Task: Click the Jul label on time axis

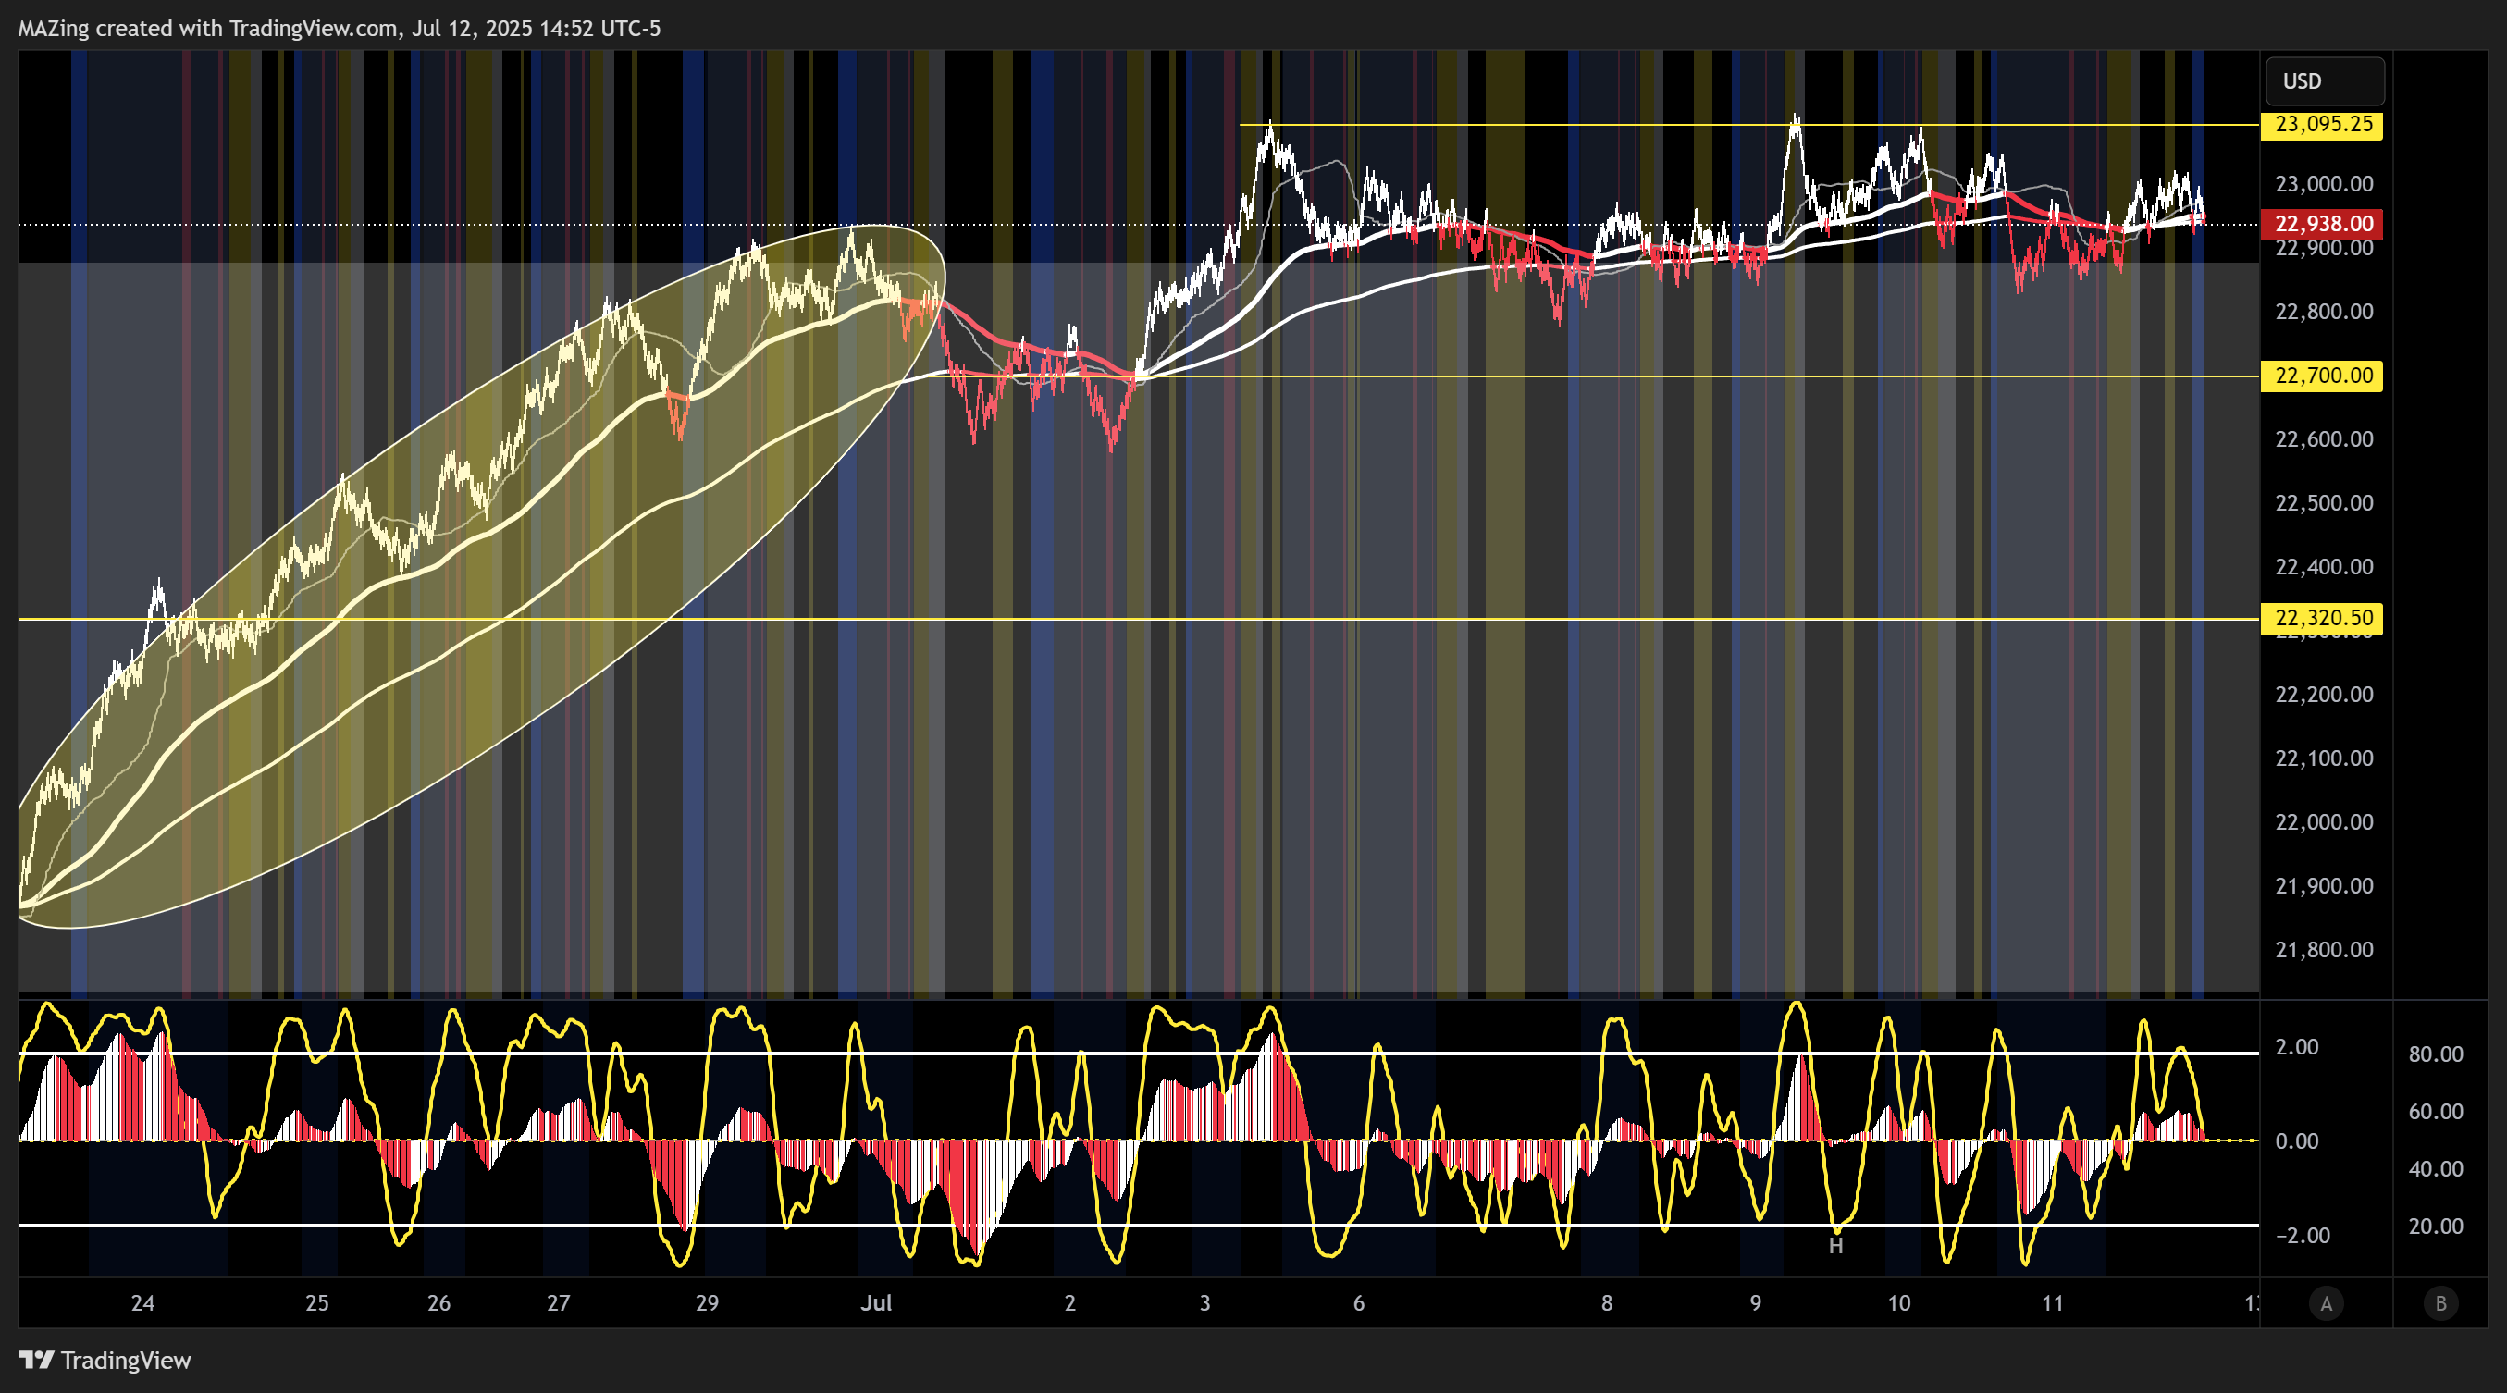Action: (x=876, y=1303)
